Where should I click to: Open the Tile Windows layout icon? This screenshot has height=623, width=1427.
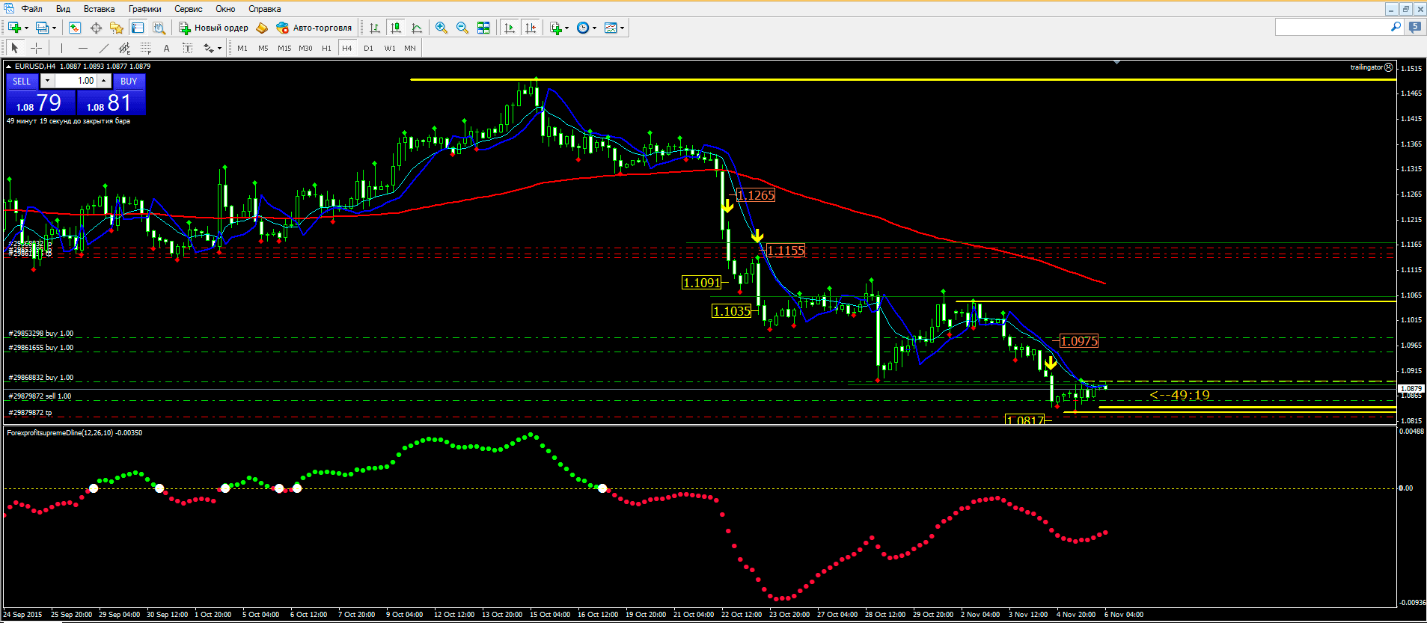tap(483, 28)
